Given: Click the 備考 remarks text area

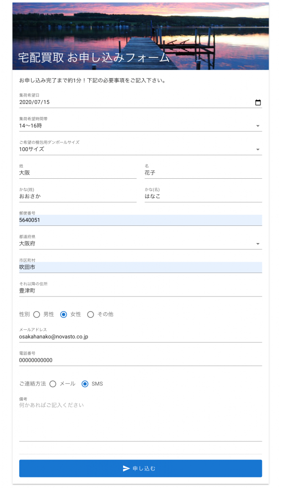Looking at the screenshot, I should point(140,421).
